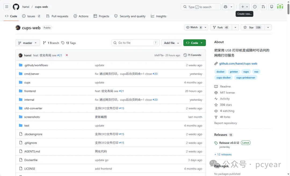
Task: Click the Star button
Action: [253, 27]
